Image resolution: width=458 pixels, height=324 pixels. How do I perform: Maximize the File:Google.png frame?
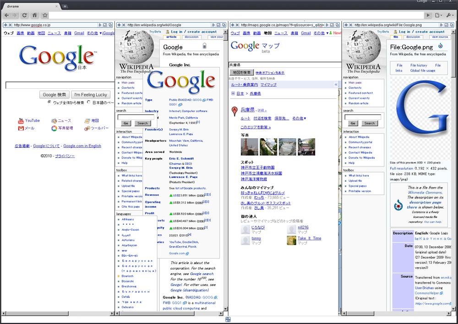pos(446,25)
